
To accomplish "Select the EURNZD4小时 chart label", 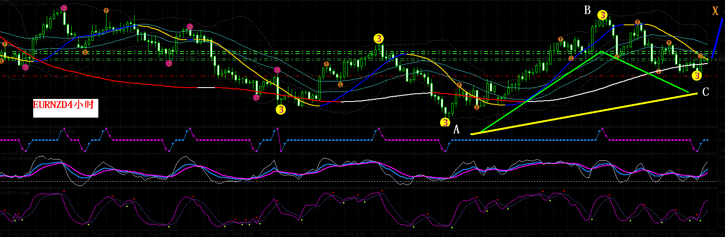I will 66,108.
